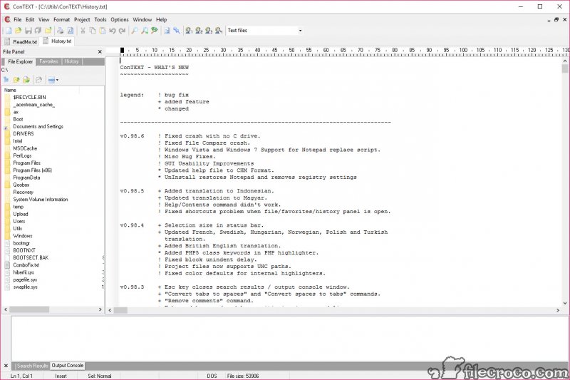Switch to the ReadMe.txt document tab
This screenshot has height=380, width=570.
coord(21,42)
